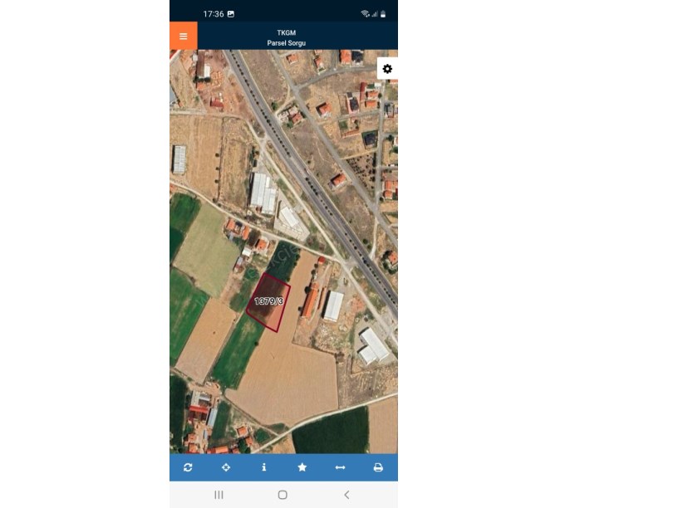This screenshot has height=508, width=678.
Task: Tap the refresh arrows icon
Action: click(x=188, y=467)
